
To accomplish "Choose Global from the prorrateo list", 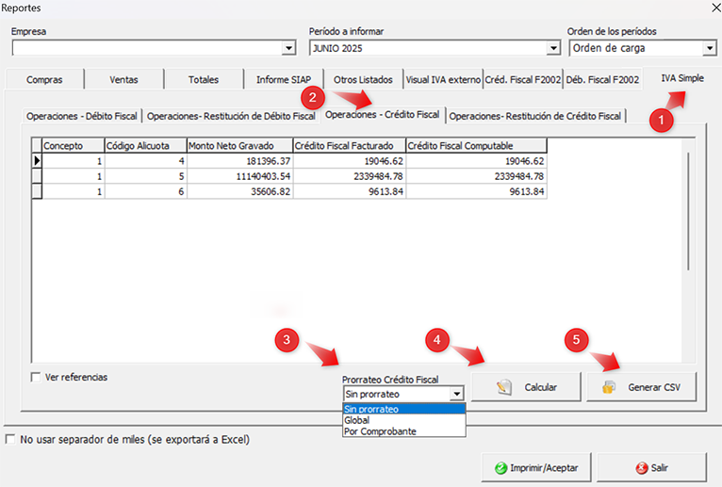I will (x=357, y=420).
